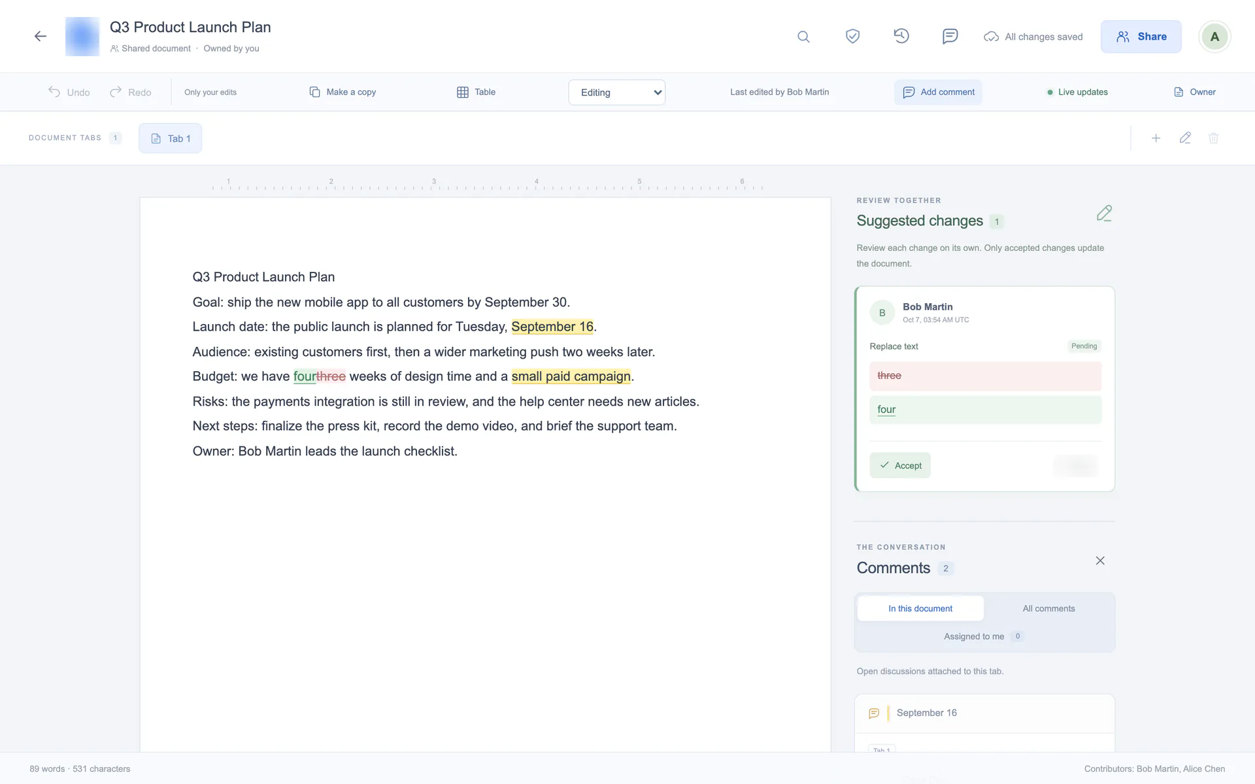Image resolution: width=1255 pixels, height=784 pixels.
Task: Click the Add comment button
Action: pos(938,92)
